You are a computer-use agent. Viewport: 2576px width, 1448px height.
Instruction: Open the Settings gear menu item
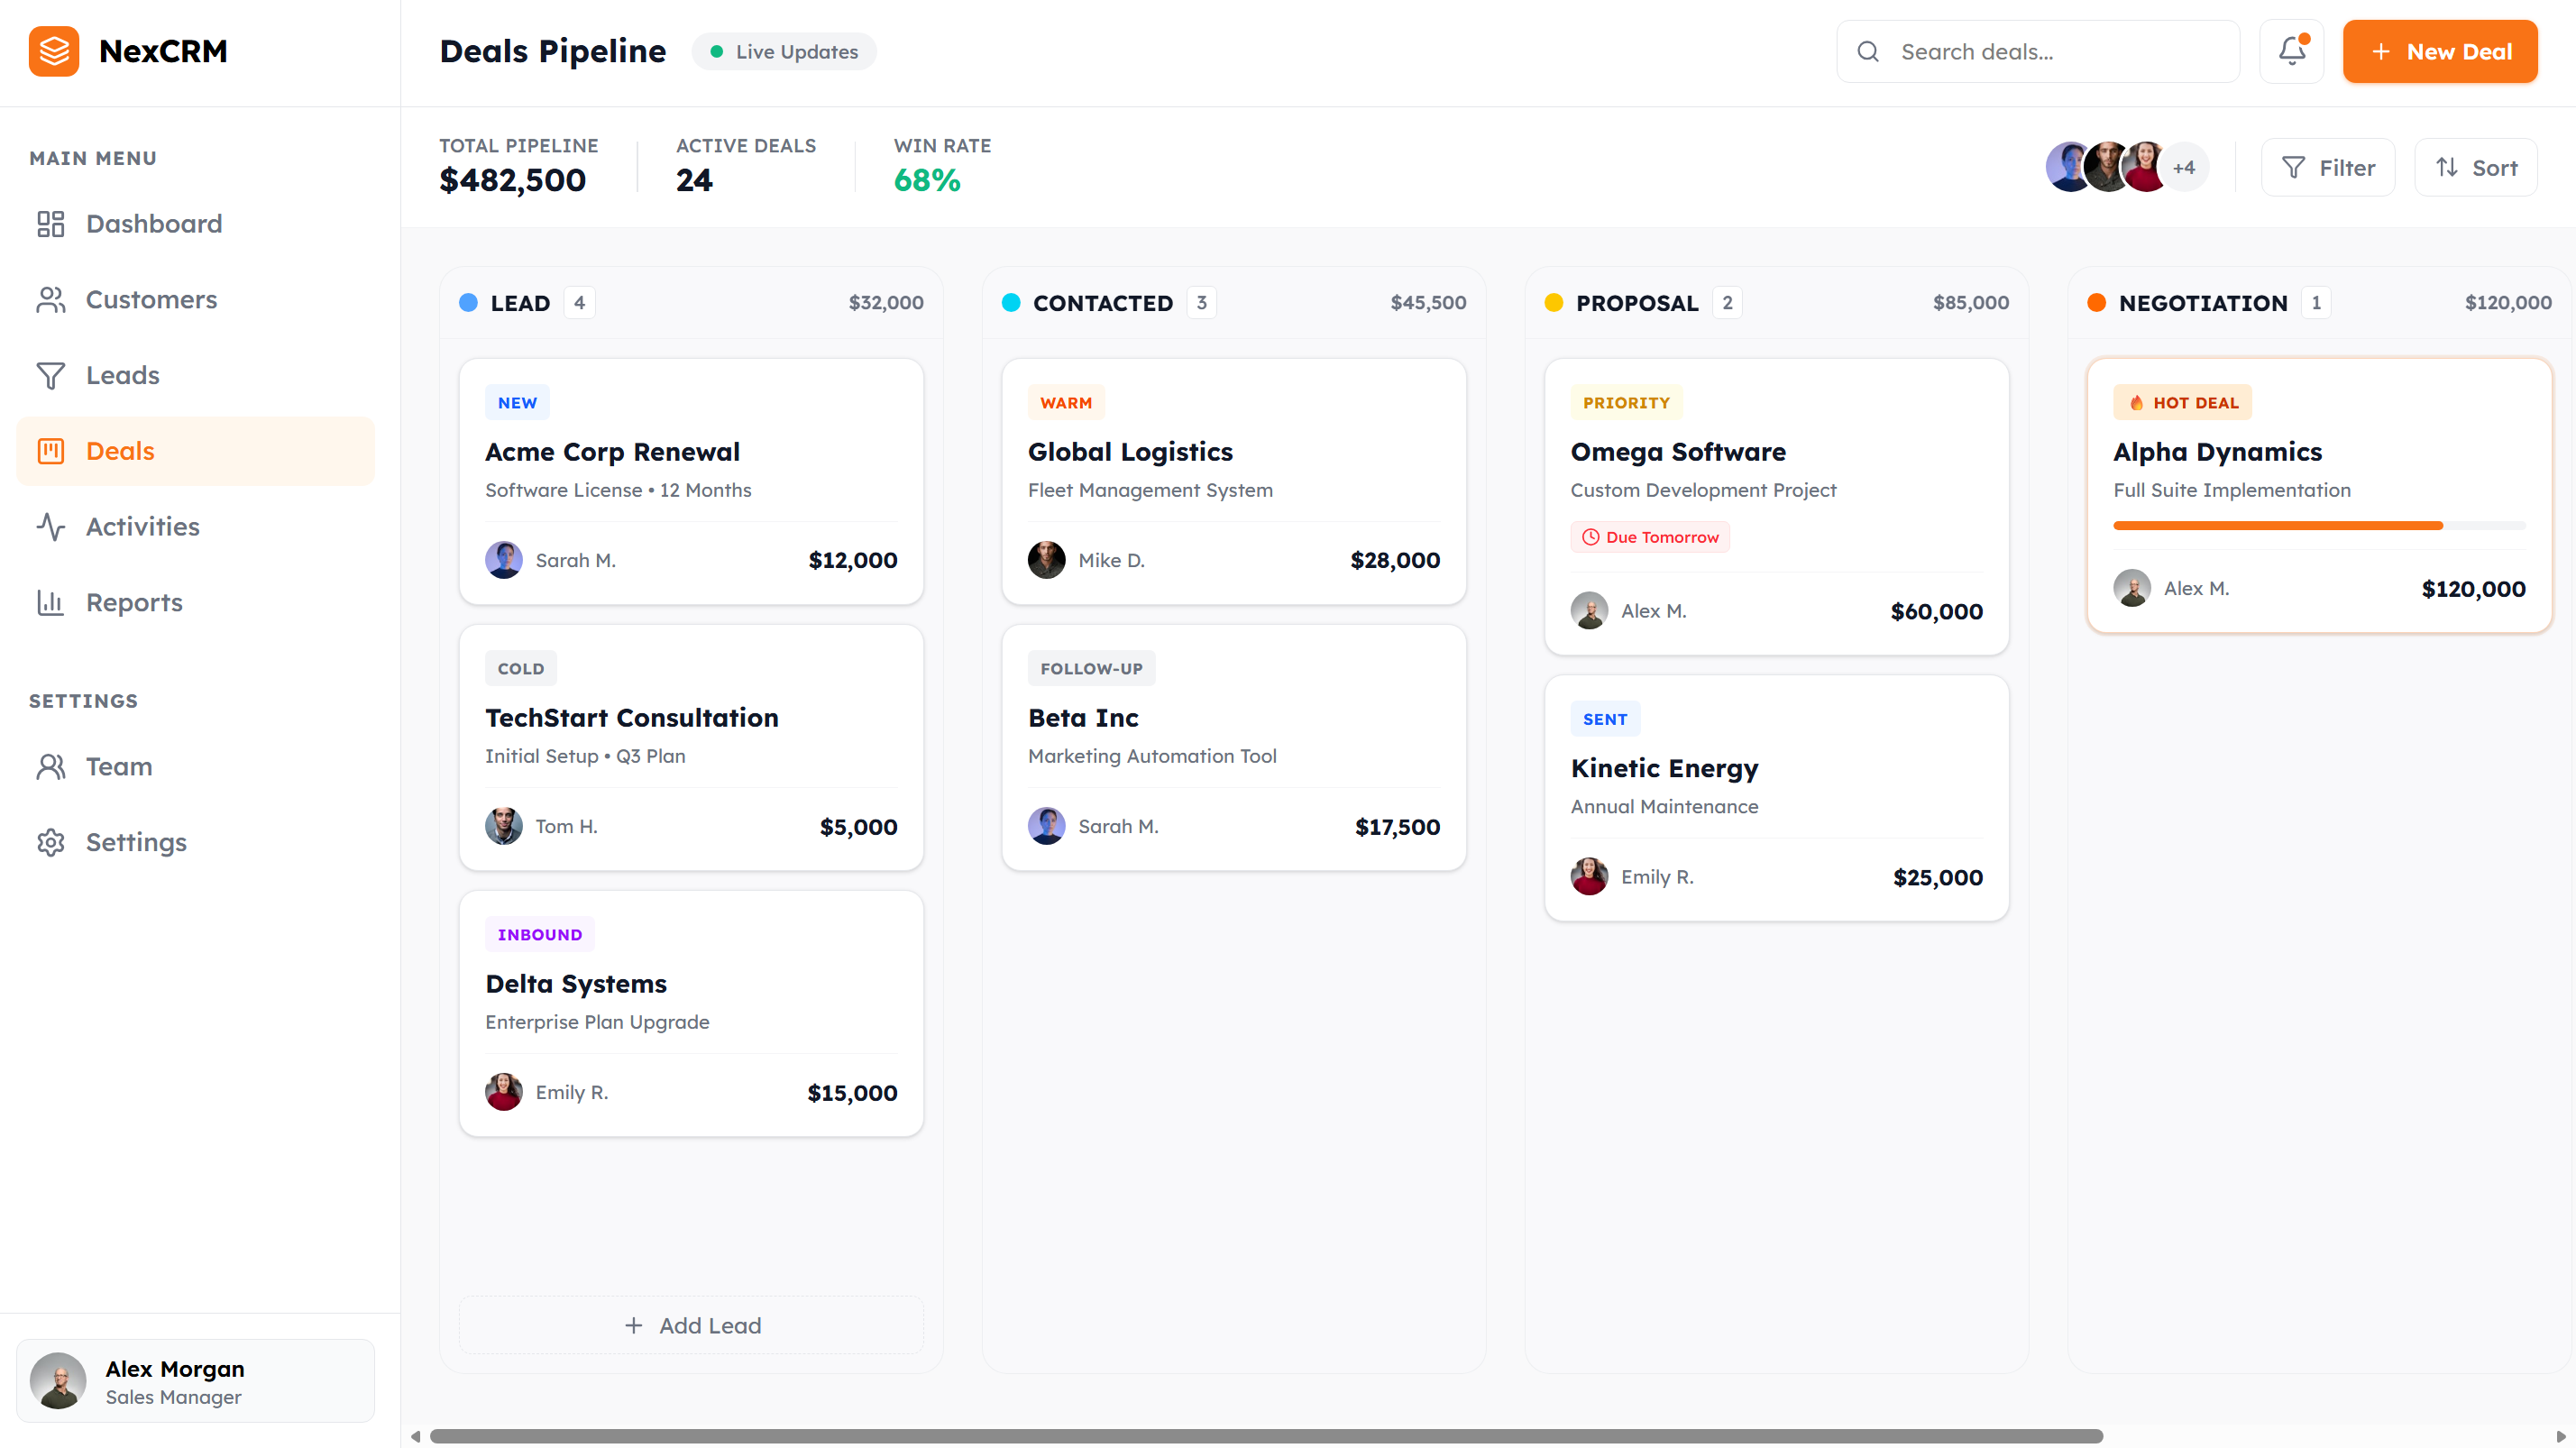click(136, 842)
